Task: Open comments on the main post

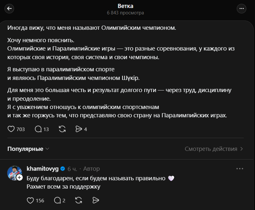Action: (x=38, y=129)
